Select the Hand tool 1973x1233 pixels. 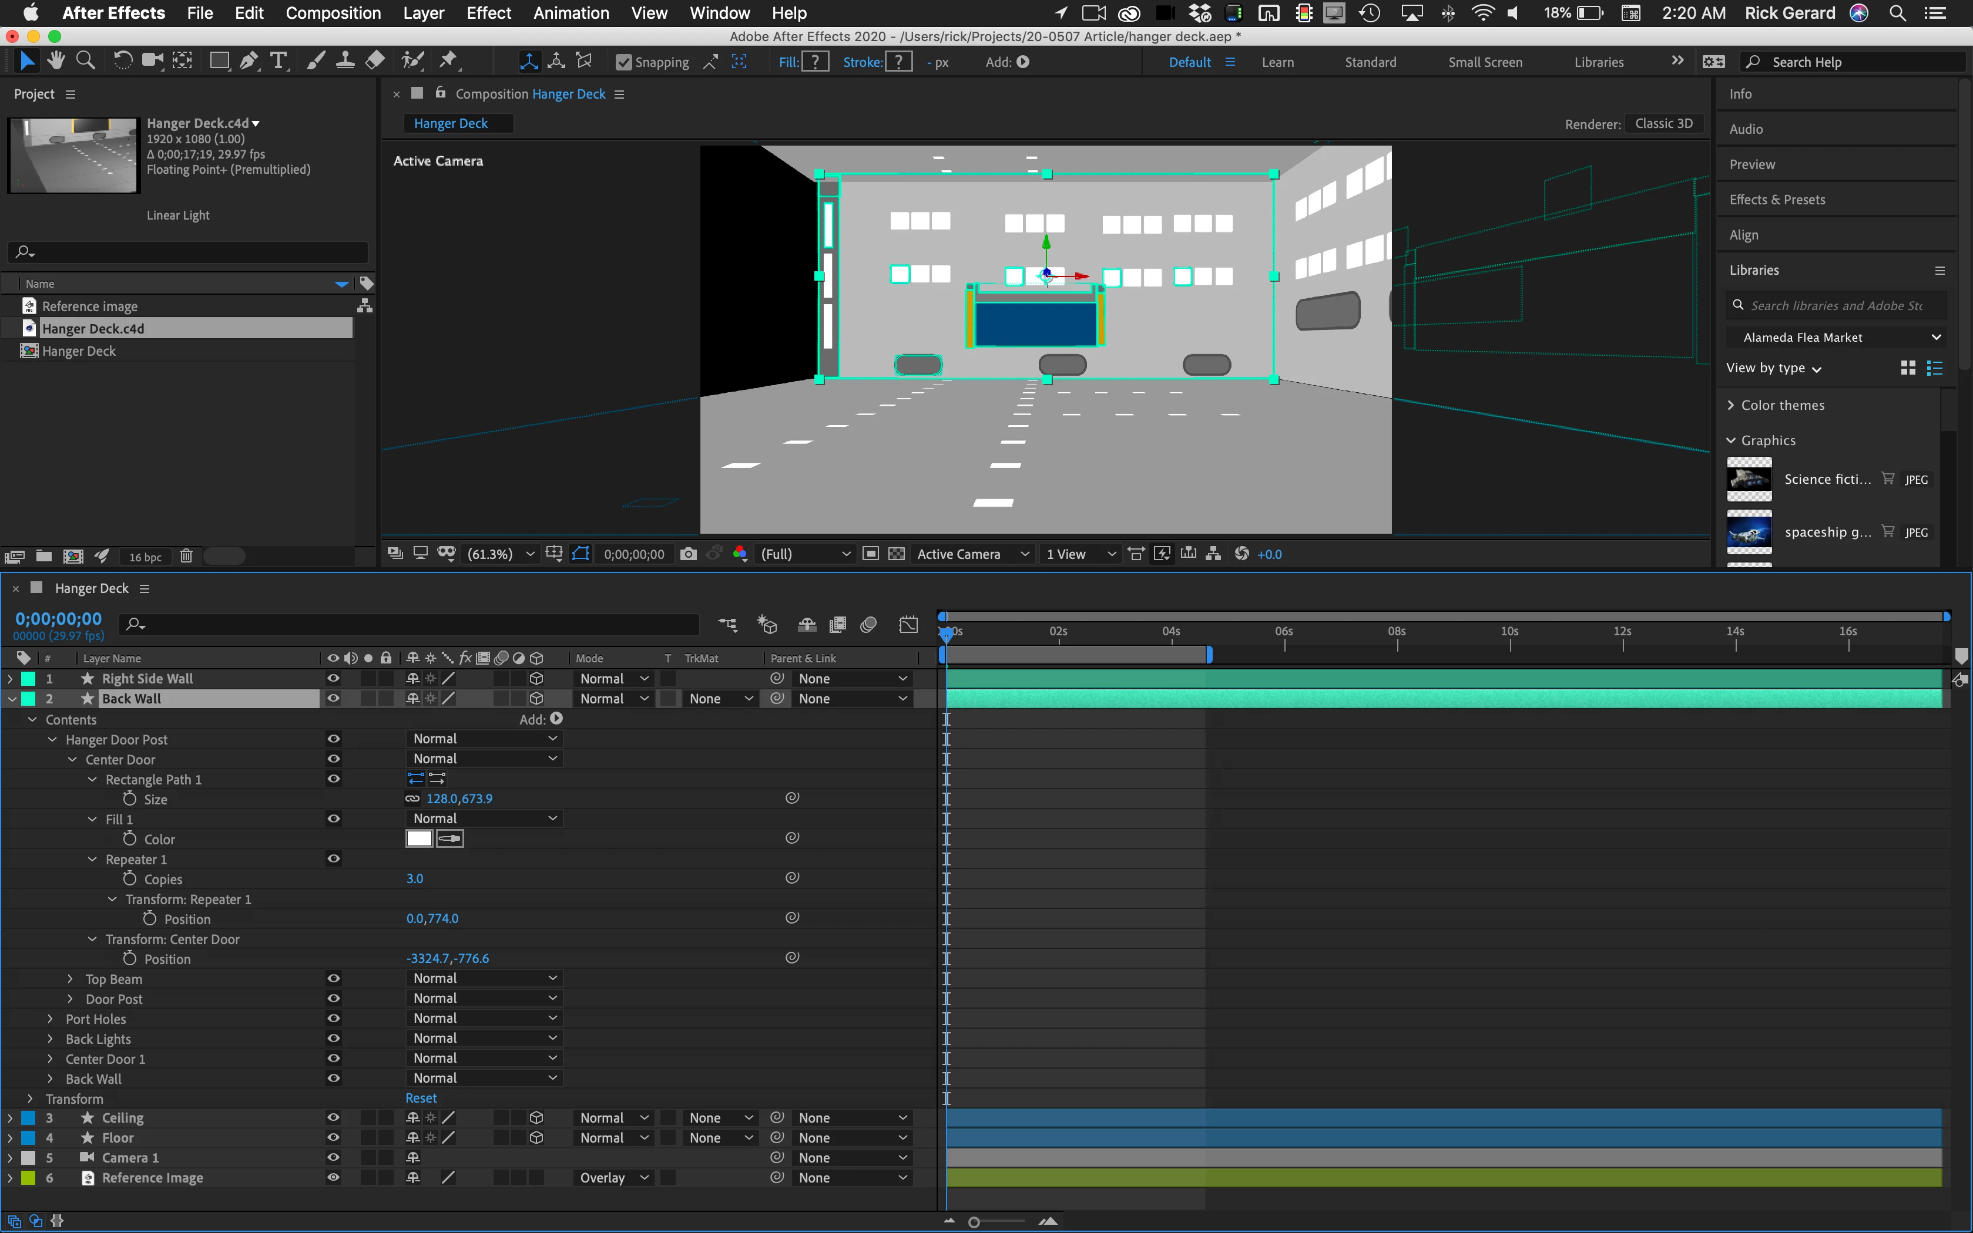[56, 60]
